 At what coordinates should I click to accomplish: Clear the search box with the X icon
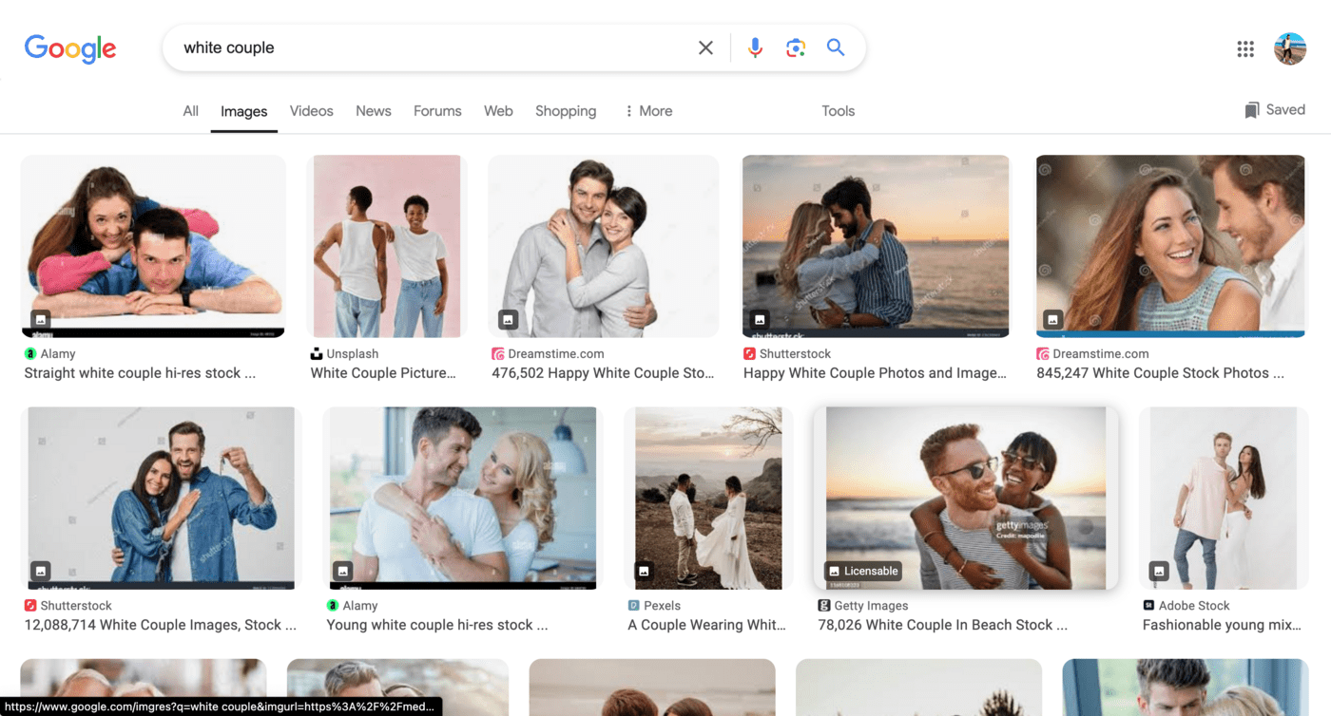[705, 47]
